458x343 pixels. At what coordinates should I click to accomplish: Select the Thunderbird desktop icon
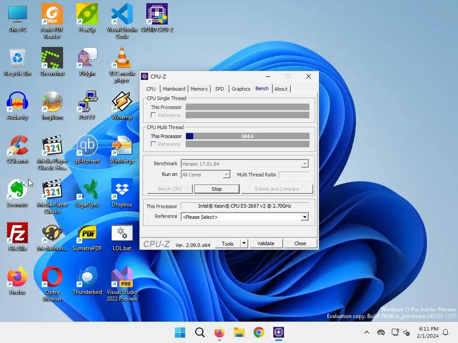(x=87, y=281)
